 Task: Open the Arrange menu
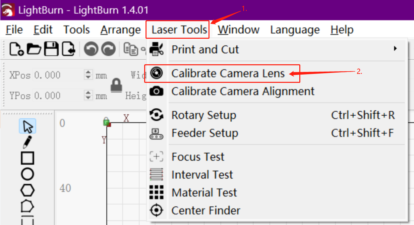coord(121,29)
